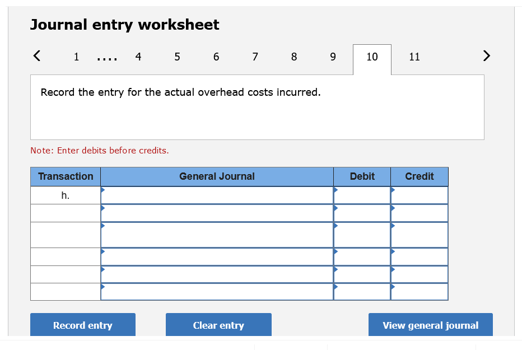Viewport: 522px width, 350px height.
Task: Click transaction label h.
Action: tap(65, 195)
